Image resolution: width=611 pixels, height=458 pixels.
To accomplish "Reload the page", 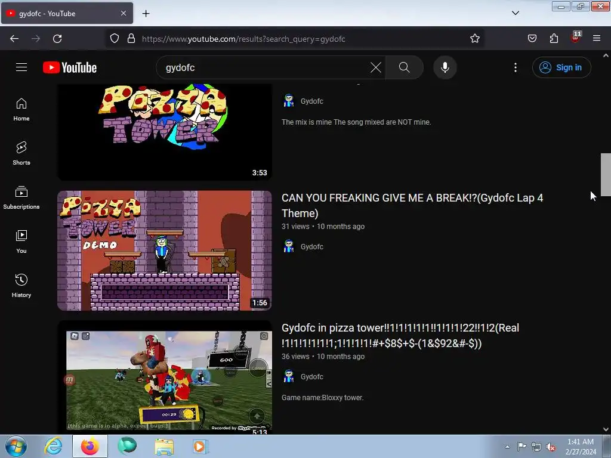I will (x=57, y=39).
